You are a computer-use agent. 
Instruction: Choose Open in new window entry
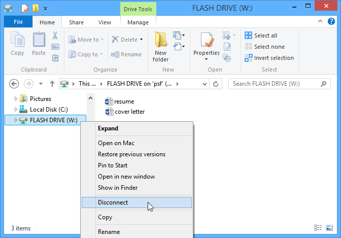click(x=137, y=177)
